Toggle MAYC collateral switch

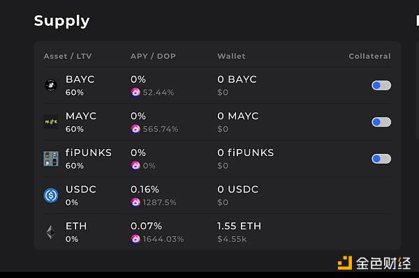(x=381, y=122)
